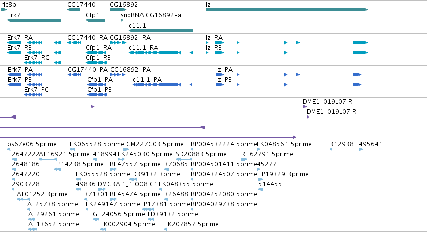Select the CG17440 gene arrow

(74, 10)
